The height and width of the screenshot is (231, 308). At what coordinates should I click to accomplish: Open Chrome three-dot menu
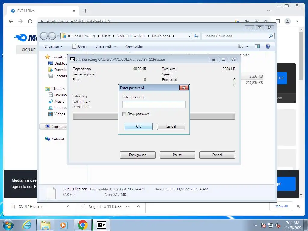297,21
